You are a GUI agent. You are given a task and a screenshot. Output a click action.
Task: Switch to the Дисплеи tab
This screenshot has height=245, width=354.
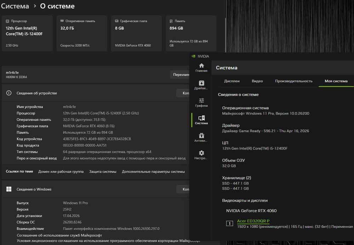(232, 81)
